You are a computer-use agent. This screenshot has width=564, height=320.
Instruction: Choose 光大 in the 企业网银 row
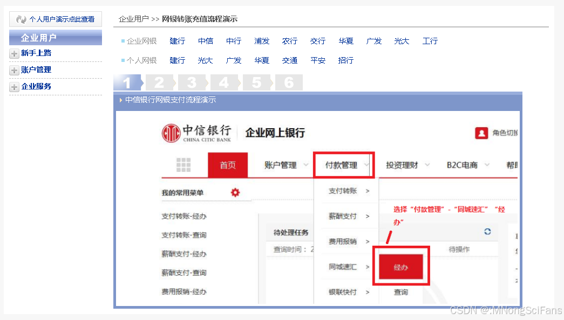tap(402, 41)
